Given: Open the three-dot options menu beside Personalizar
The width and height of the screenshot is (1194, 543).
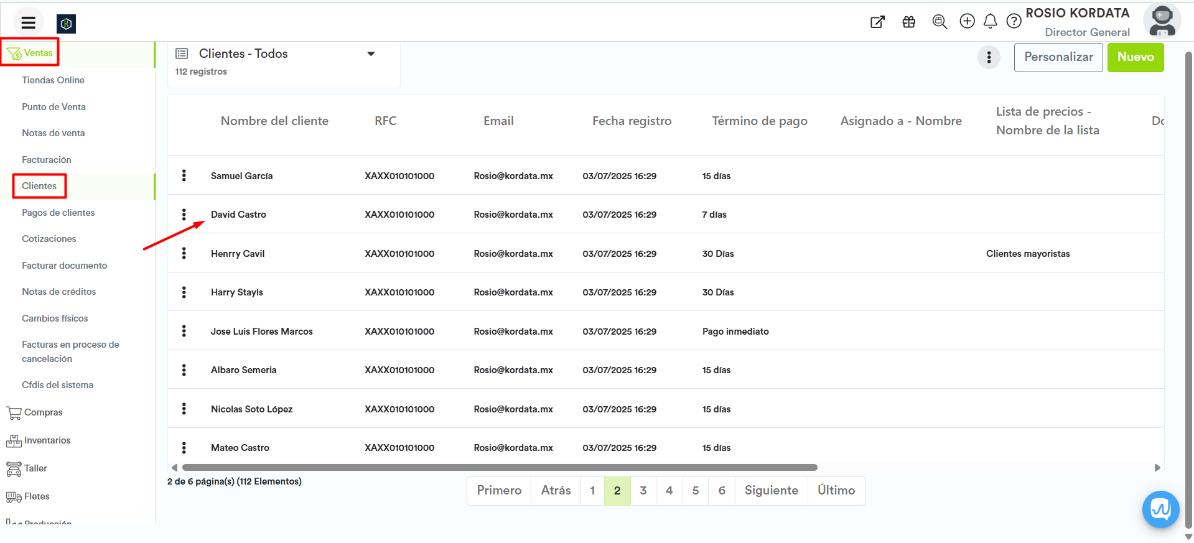Looking at the screenshot, I should pos(989,57).
